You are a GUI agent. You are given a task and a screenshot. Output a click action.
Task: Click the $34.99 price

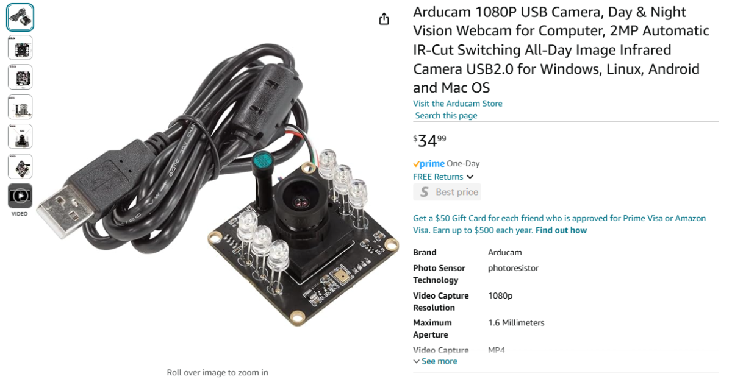tap(429, 141)
